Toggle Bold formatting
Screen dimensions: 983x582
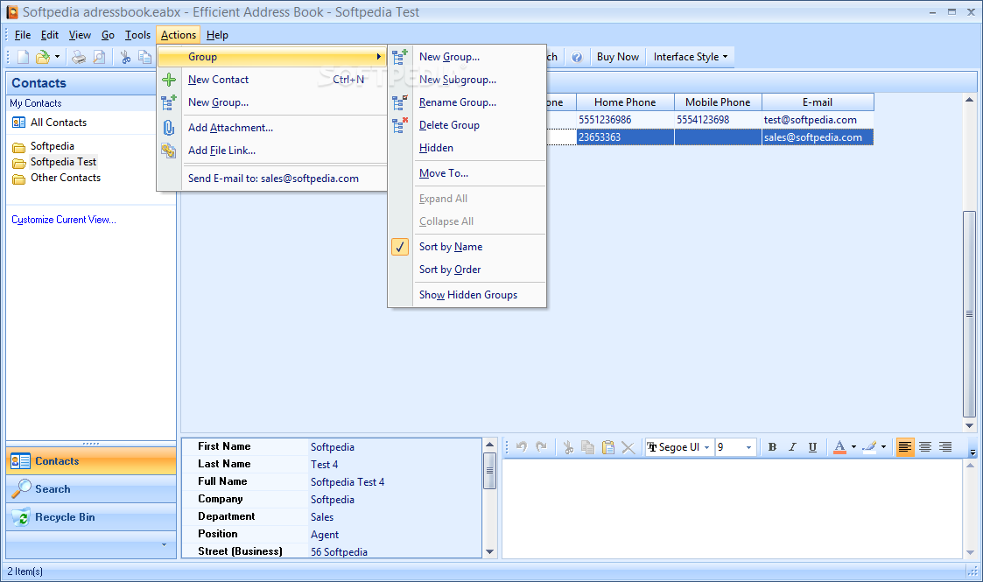click(x=772, y=447)
